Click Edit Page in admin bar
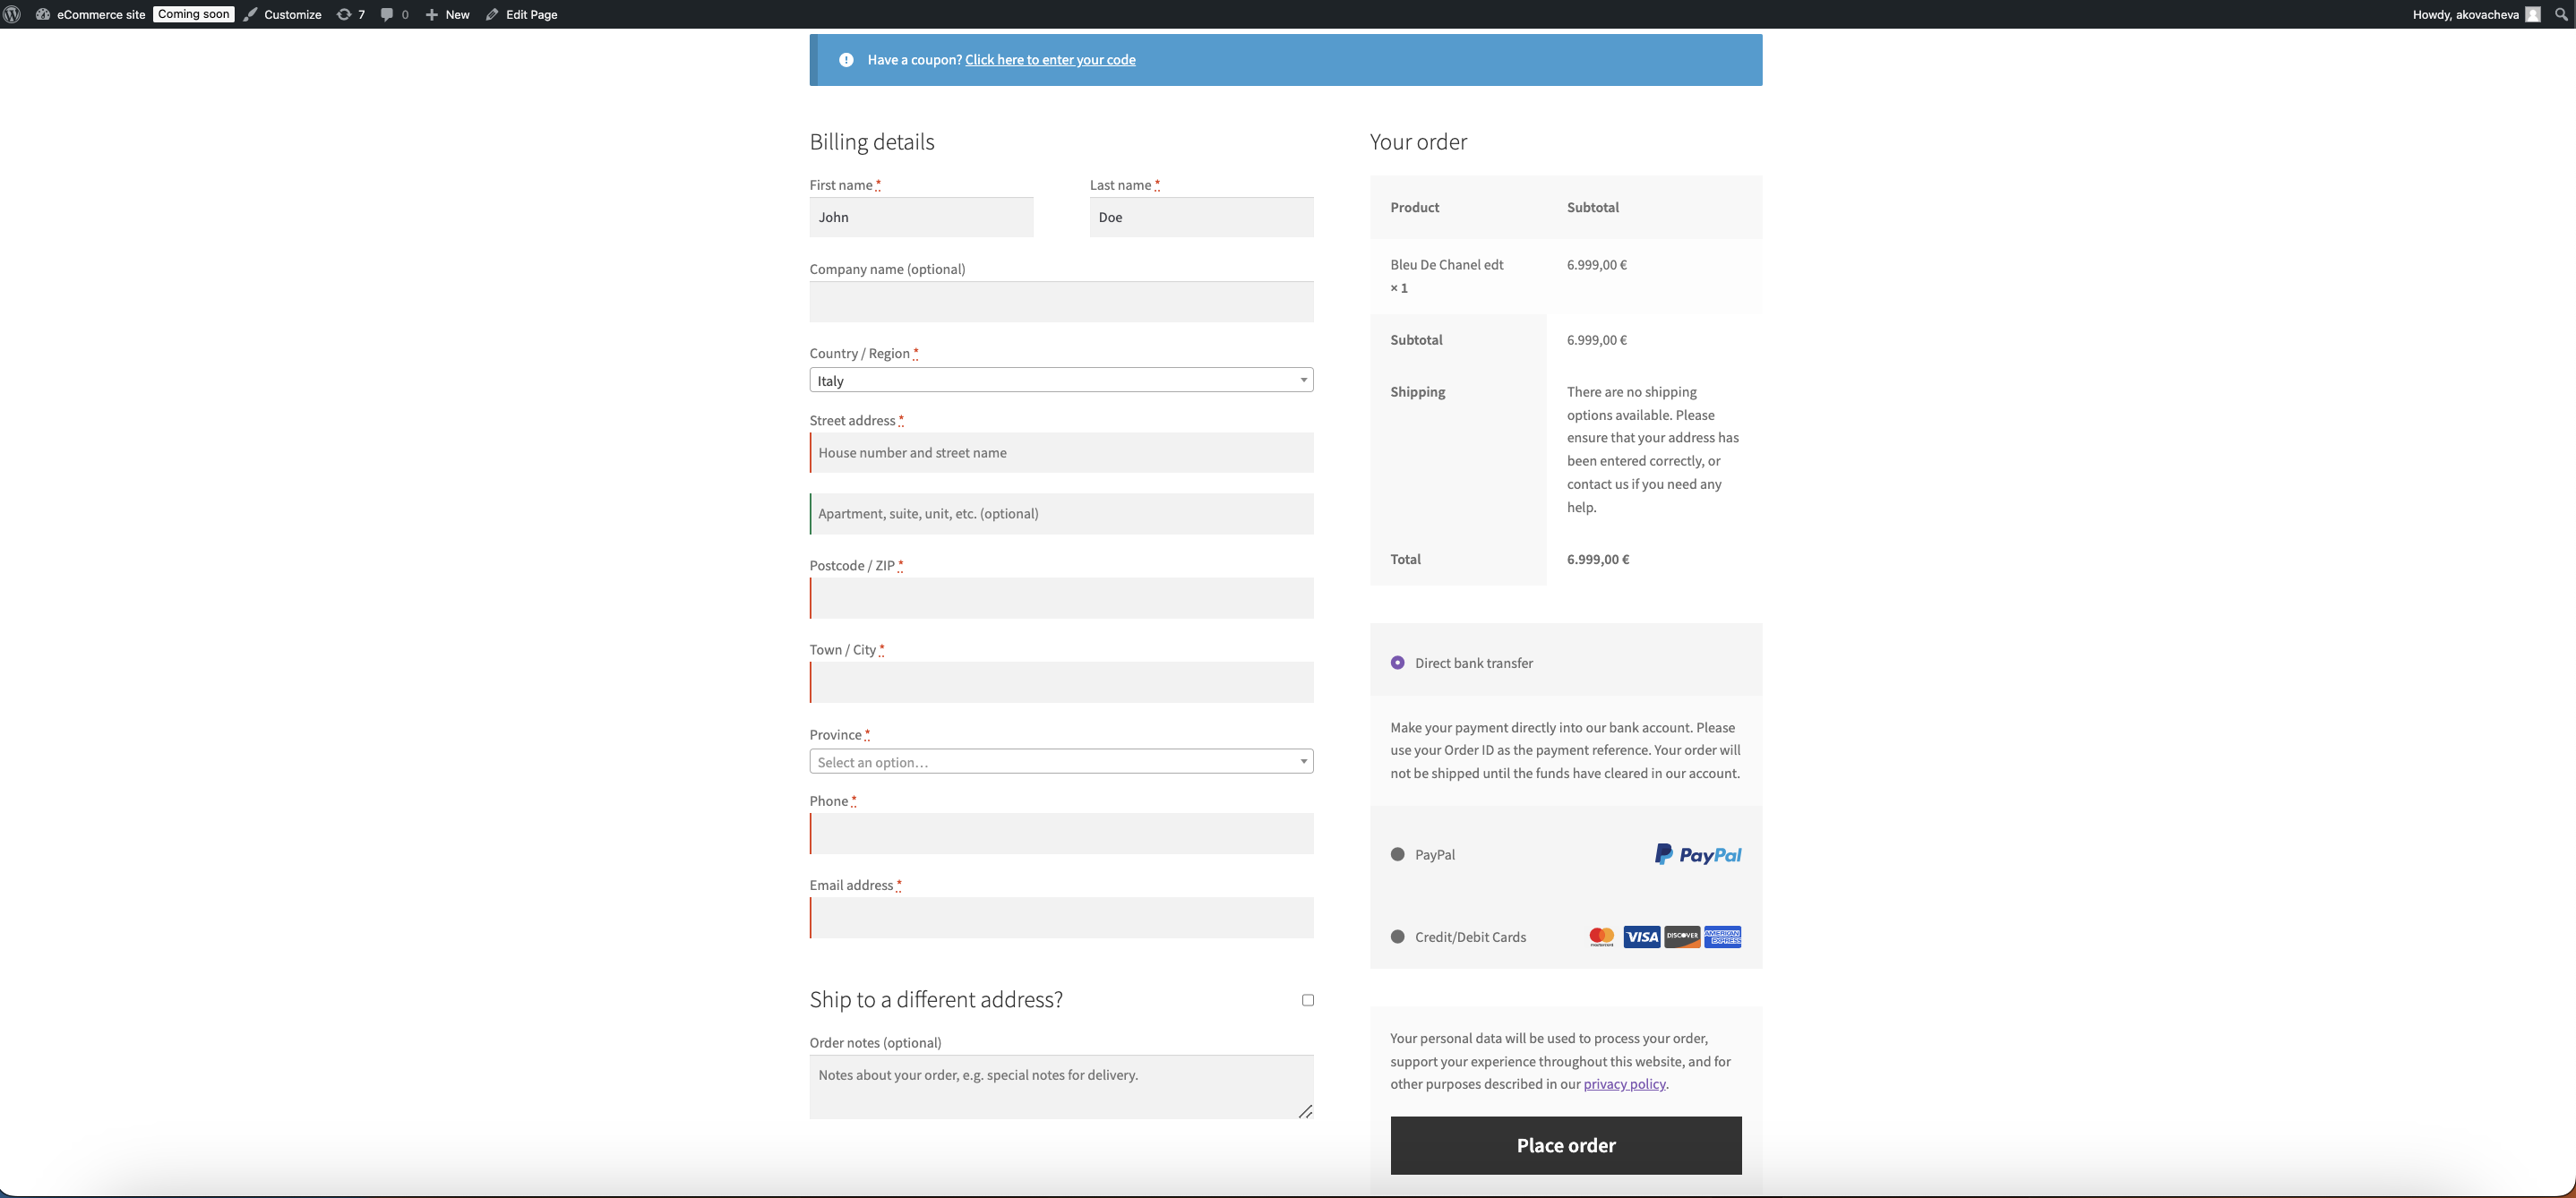Screen dimensions: 2576x1198 [x=521, y=14]
